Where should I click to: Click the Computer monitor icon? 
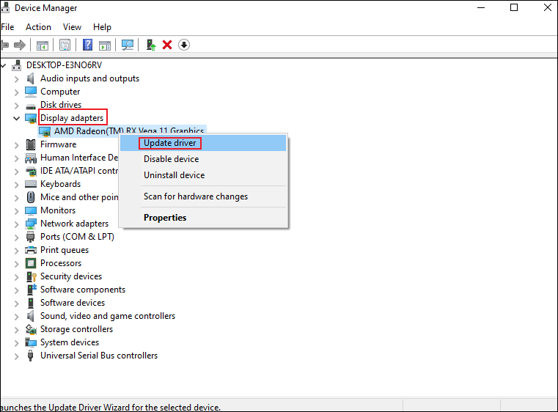[31, 92]
